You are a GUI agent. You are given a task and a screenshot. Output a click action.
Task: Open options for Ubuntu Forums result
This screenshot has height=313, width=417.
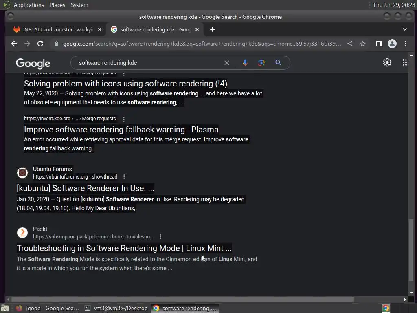124,177
